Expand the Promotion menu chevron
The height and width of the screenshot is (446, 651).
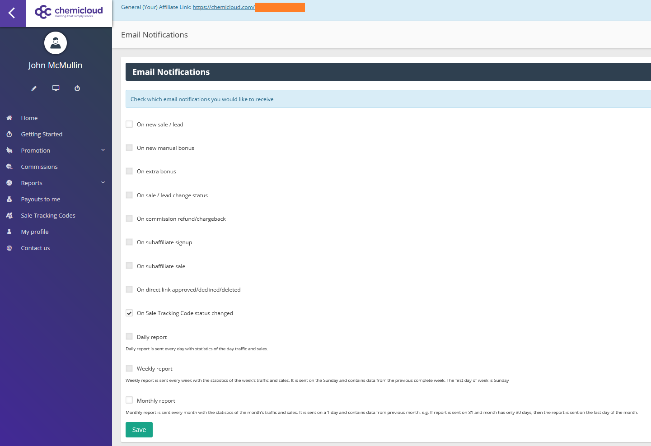click(103, 150)
